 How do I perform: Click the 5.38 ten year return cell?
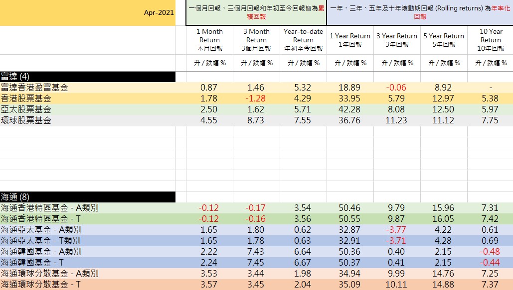pos(490,98)
